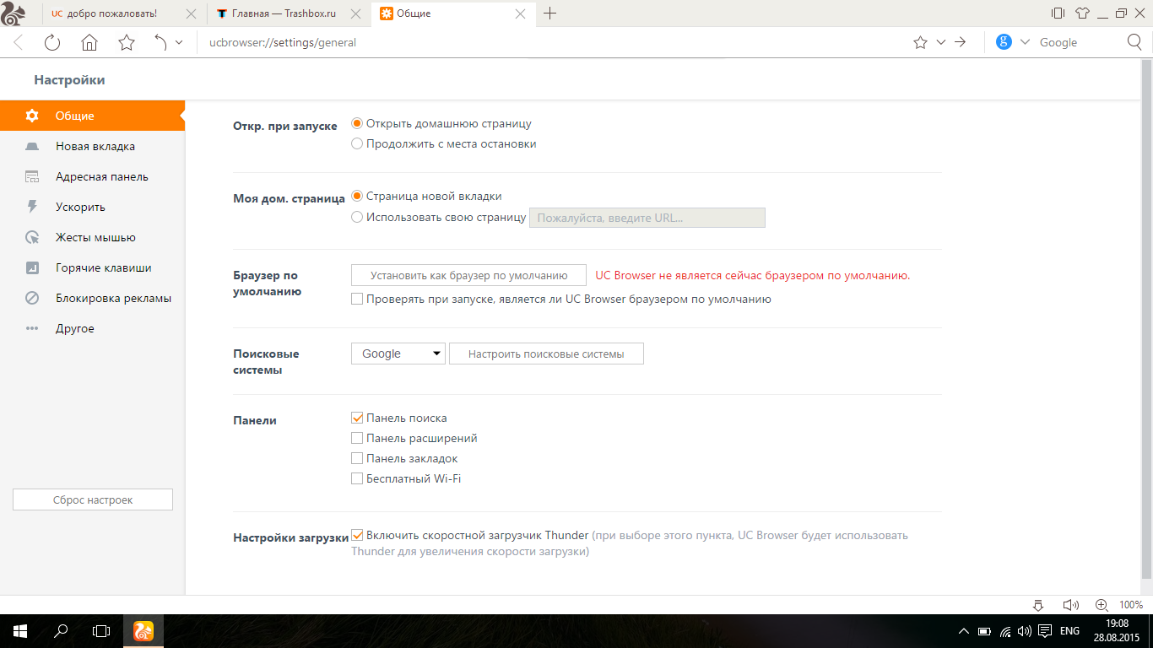Open "Жесты мышью" settings section
The width and height of the screenshot is (1153, 648).
tap(92, 237)
